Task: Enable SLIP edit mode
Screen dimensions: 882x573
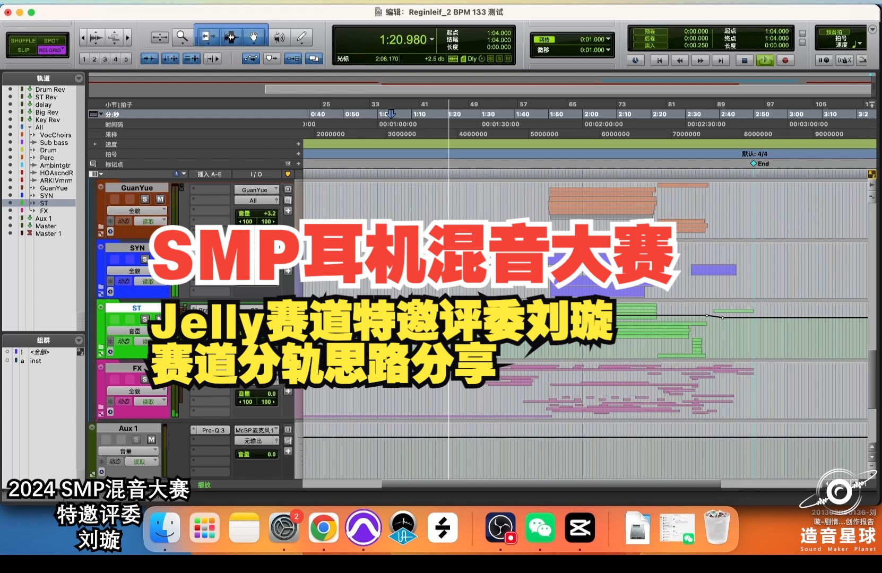Action: pyautogui.click(x=23, y=50)
